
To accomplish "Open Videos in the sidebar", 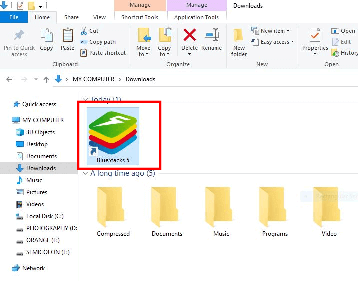I will tap(30, 204).
